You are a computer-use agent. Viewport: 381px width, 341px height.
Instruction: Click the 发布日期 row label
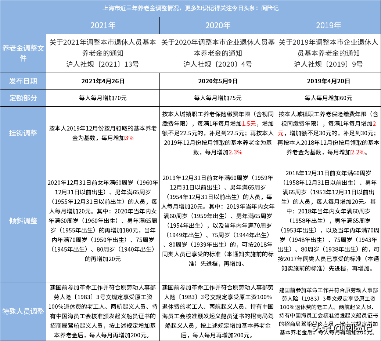pyautogui.click(x=23, y=81)
